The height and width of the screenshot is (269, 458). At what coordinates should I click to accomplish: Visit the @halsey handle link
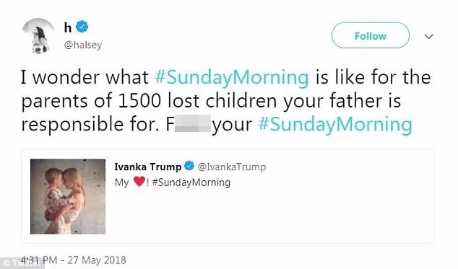click(x=83, y=45)
